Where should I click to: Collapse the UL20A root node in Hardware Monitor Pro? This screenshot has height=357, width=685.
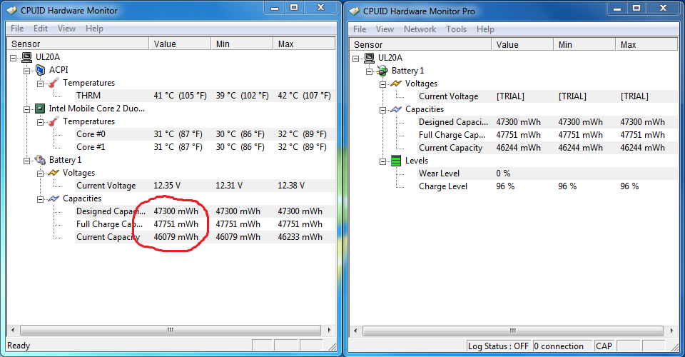point(355,59)
